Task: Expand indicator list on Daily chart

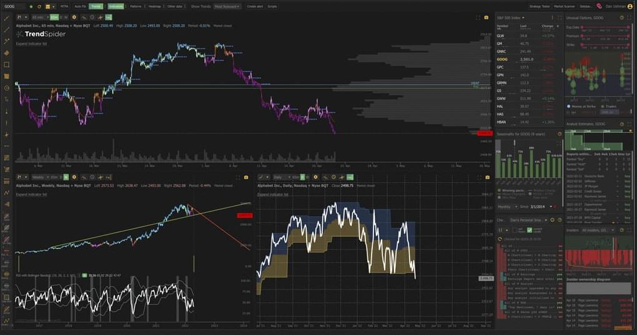Action: pos(273,194)
